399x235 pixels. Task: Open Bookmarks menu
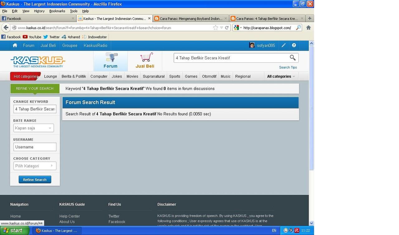57,11
